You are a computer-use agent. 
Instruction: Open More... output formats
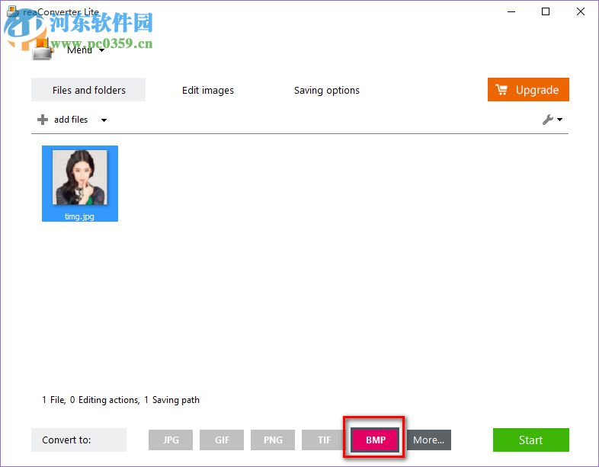pyautogui.click(x=428, y=440)
